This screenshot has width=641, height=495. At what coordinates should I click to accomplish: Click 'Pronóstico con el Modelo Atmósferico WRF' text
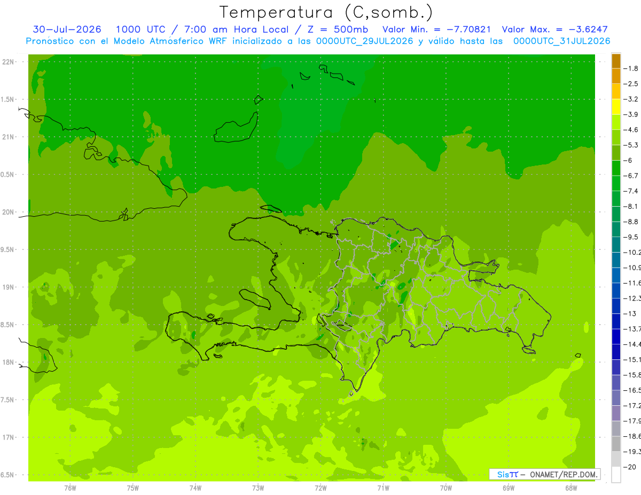127,41
